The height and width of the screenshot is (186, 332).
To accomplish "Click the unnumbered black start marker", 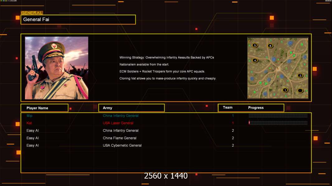I will [300, 91].
